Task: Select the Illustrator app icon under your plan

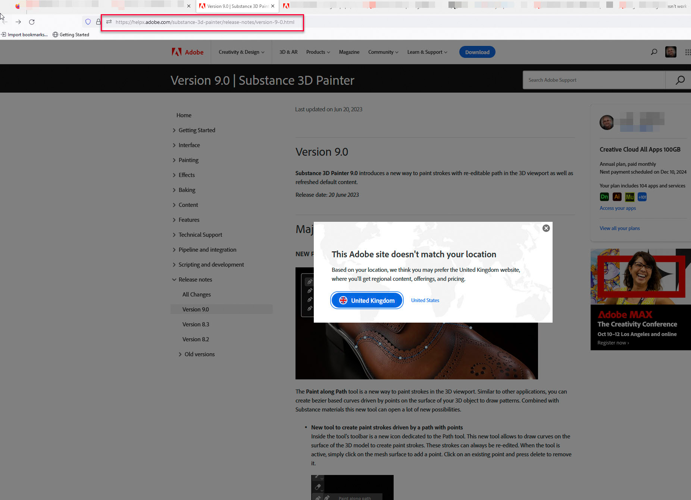Action: pyautogui.click(x=617, y=197)
